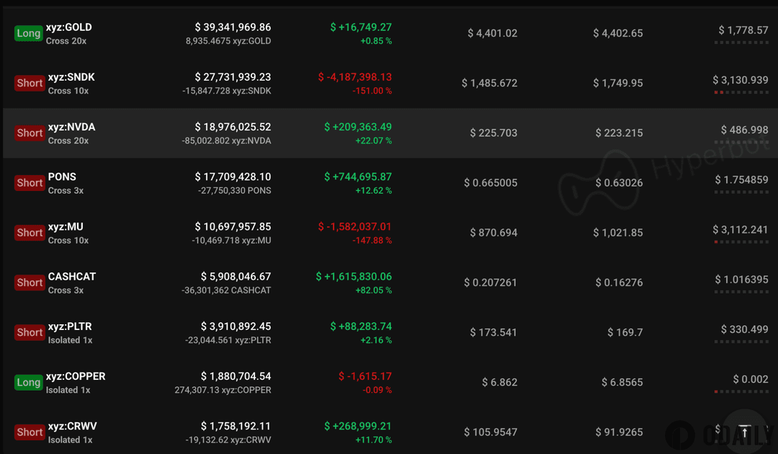The width and height of the screenshot is (778, 454).
Task: Click the PnL $ +744,695.87
Action: [358, 177]
